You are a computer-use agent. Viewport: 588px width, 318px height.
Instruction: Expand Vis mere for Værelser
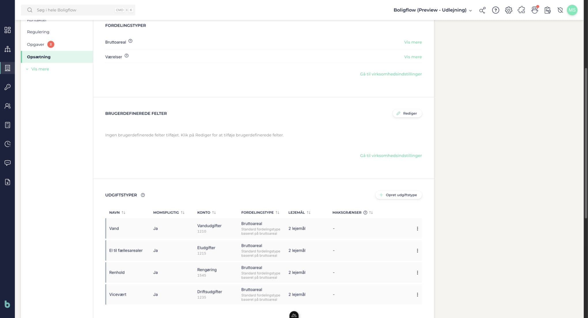point(413,57)
